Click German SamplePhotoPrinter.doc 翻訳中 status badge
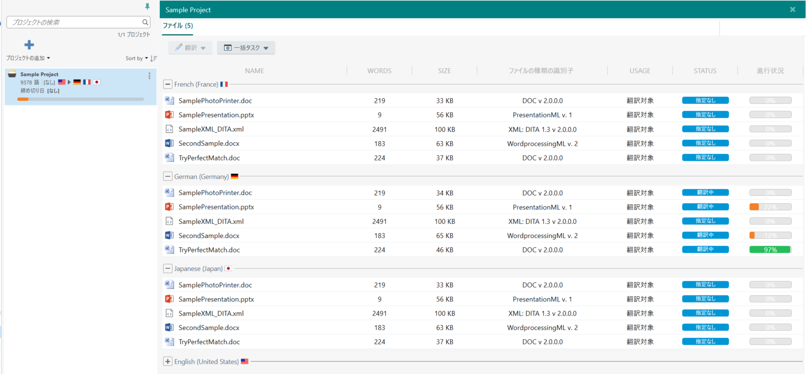The image size is (807, 374). point(705,193)
